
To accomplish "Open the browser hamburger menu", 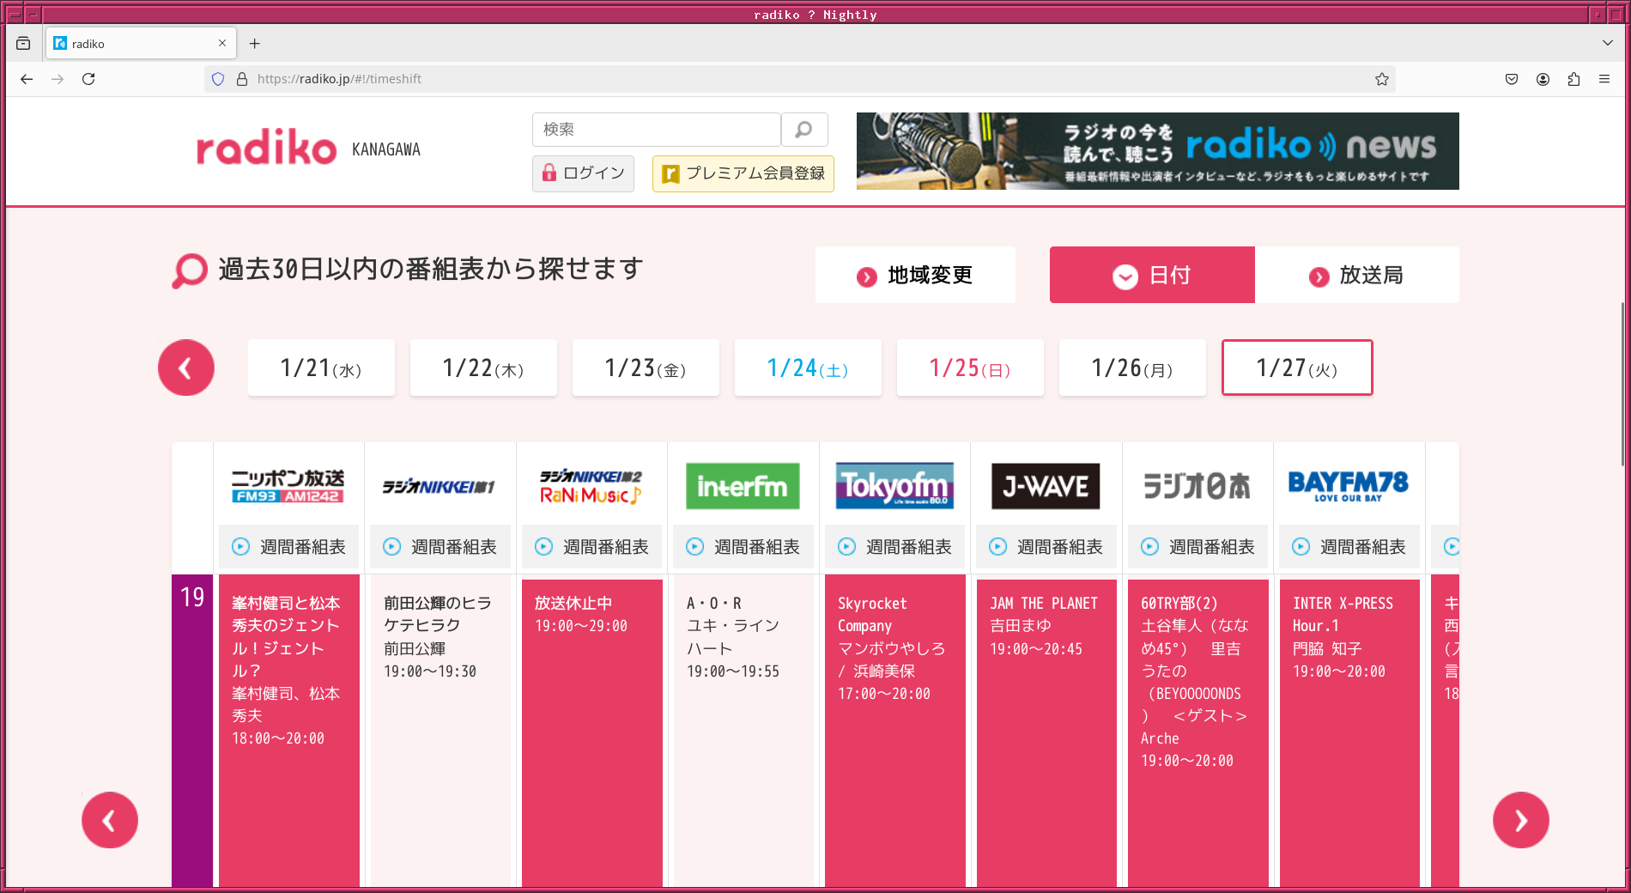I will [1604, 78].
